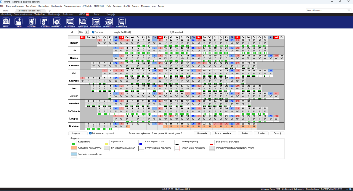Switch to the Rozliczenia ribbon tab

tap(68, 15)
